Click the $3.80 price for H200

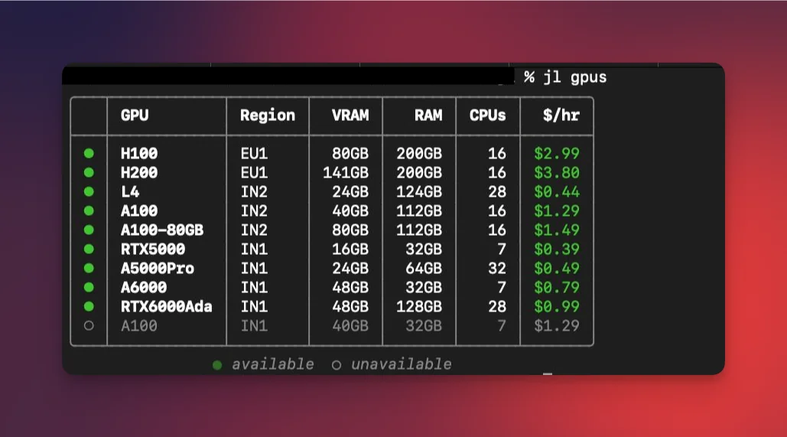click(x=557, y=172)
